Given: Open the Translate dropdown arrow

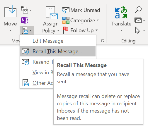Looking at the screenshot, I should coord(121,30).
